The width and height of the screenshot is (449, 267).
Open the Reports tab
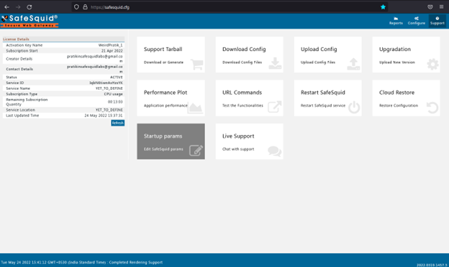[396, 21]
